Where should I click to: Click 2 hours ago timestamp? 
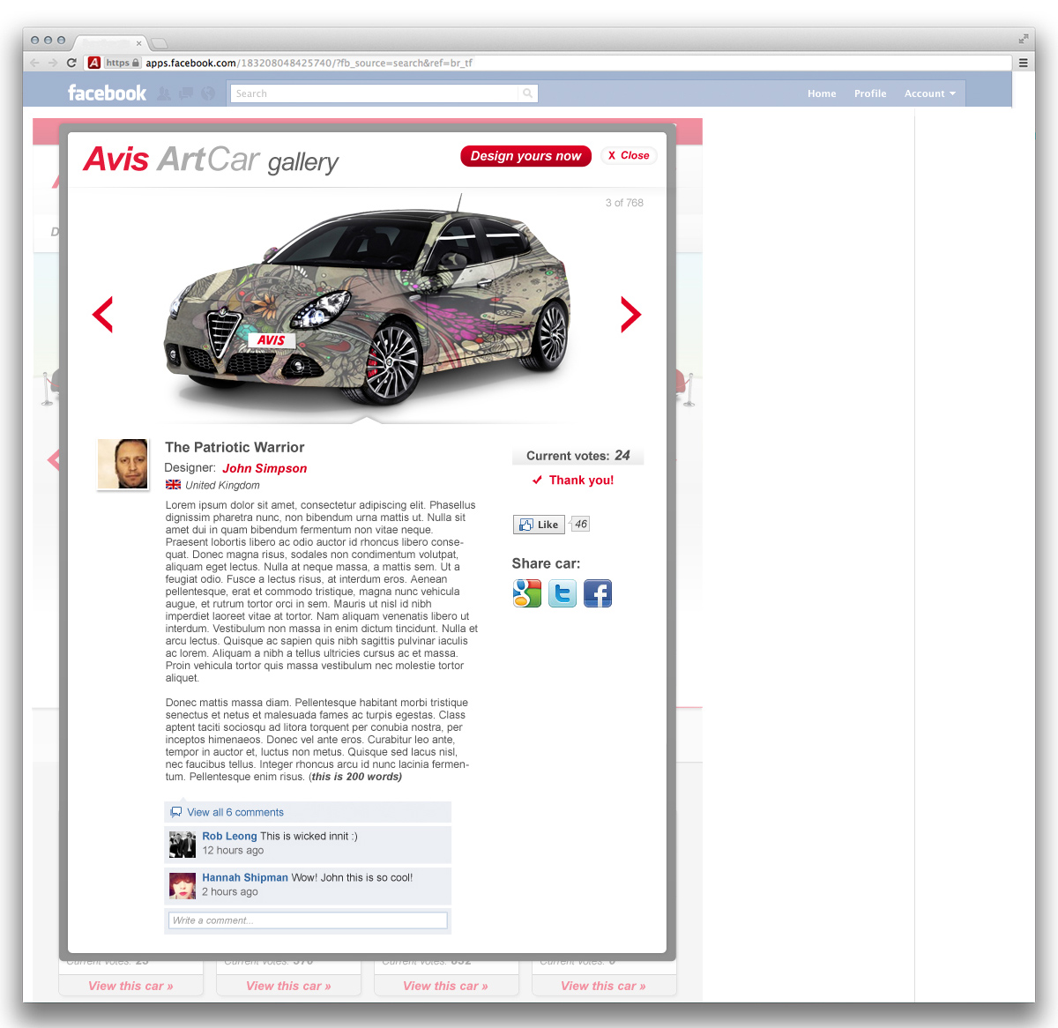(x=230, y=892)
